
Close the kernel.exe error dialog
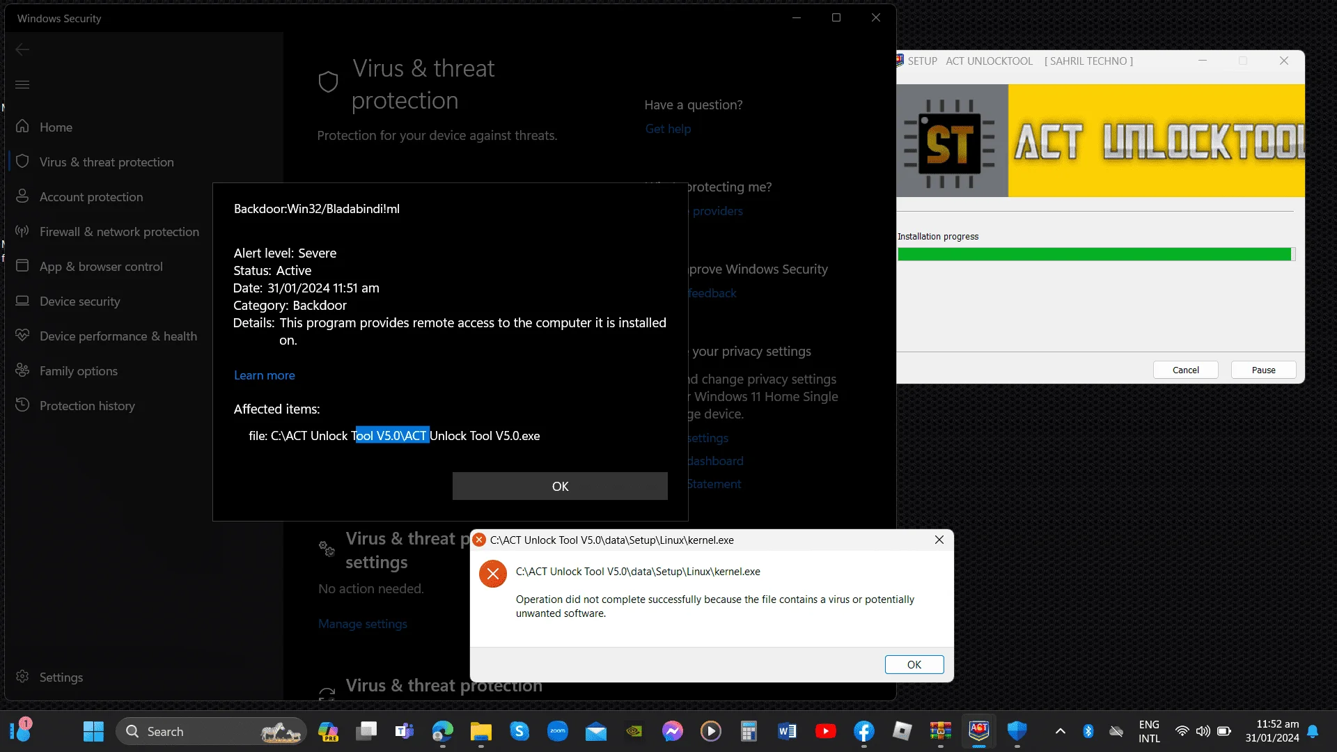coord(939,540)
